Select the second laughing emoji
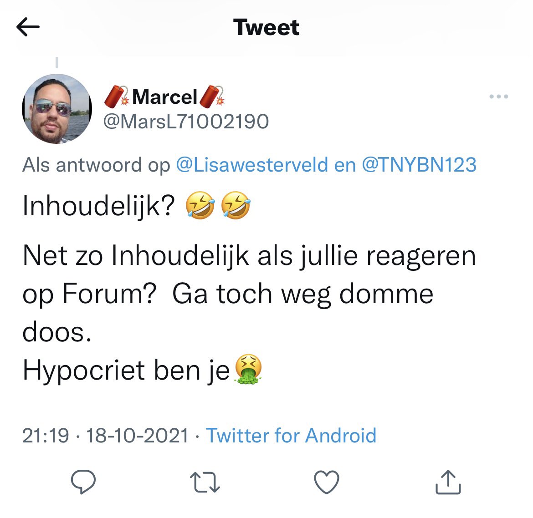The image size is (533, 518). click(236, 205)
